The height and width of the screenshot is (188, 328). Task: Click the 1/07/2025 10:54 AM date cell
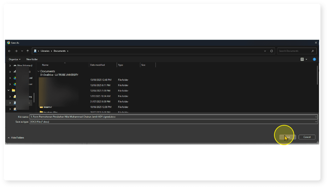tap(100, 96)
